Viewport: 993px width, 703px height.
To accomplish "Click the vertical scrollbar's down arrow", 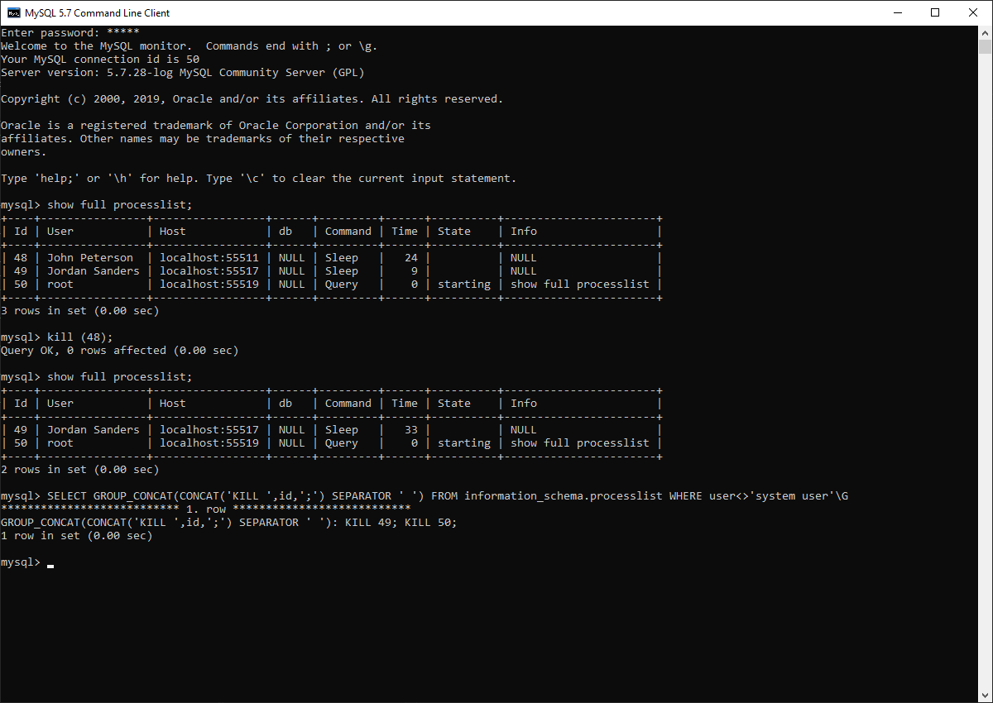I will [x=985, y=695].
